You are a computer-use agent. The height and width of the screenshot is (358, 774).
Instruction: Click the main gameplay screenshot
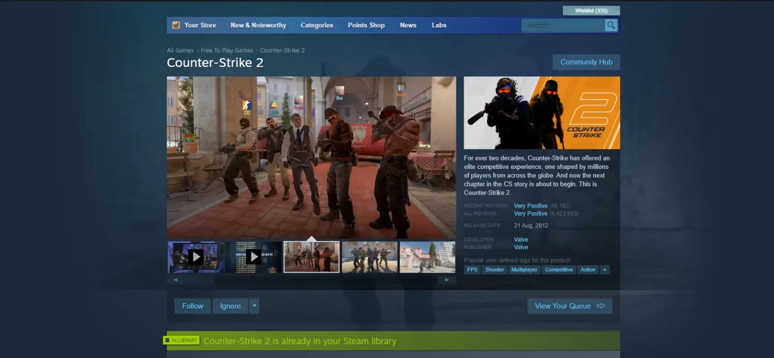[x=311, y=157]
